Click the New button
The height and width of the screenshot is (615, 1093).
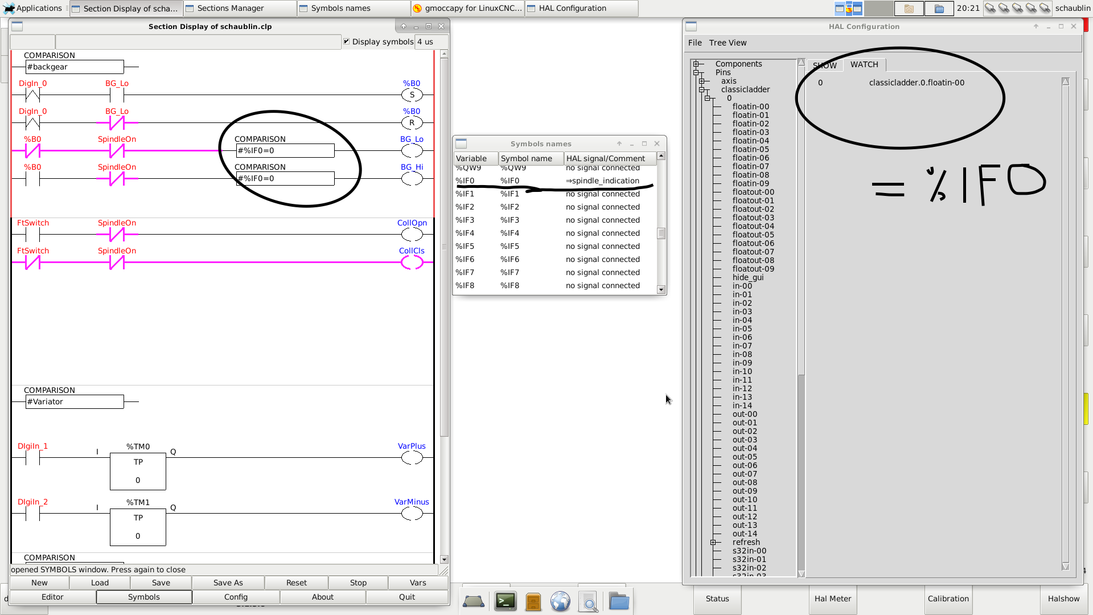click(x=39, y=583)
